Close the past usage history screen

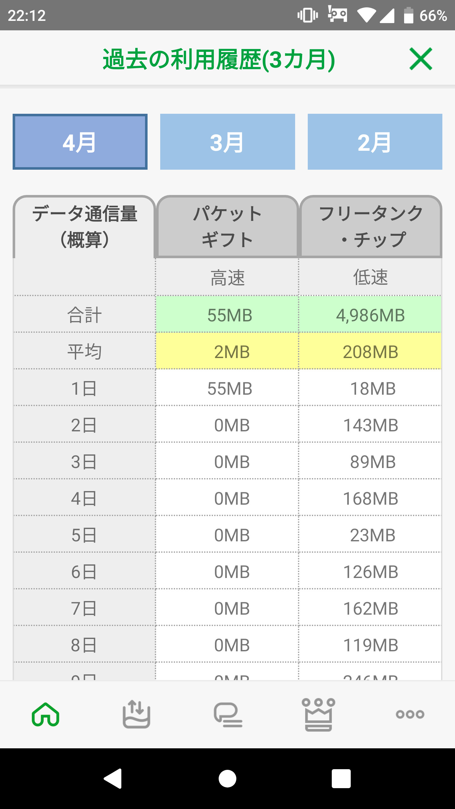pos(421,59)
